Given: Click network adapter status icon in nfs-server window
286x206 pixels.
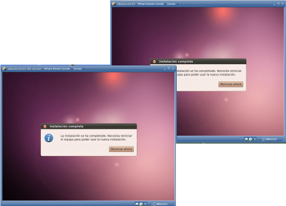Looking at the screenshot, I should tap(145, 204).
